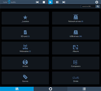
Task: Open the USB drives icon
Action: coord(76,32)
